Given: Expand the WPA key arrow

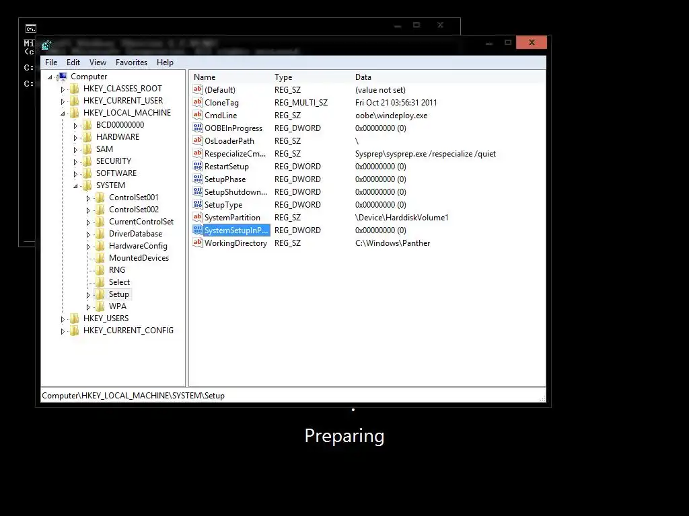Looking at the screenshot, I should pos(88,307).
